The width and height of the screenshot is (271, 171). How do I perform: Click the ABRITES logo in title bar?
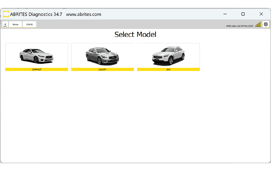(x=6, y=14)
